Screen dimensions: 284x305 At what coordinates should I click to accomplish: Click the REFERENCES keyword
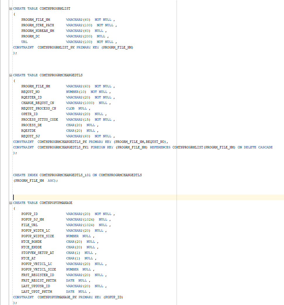160,147
